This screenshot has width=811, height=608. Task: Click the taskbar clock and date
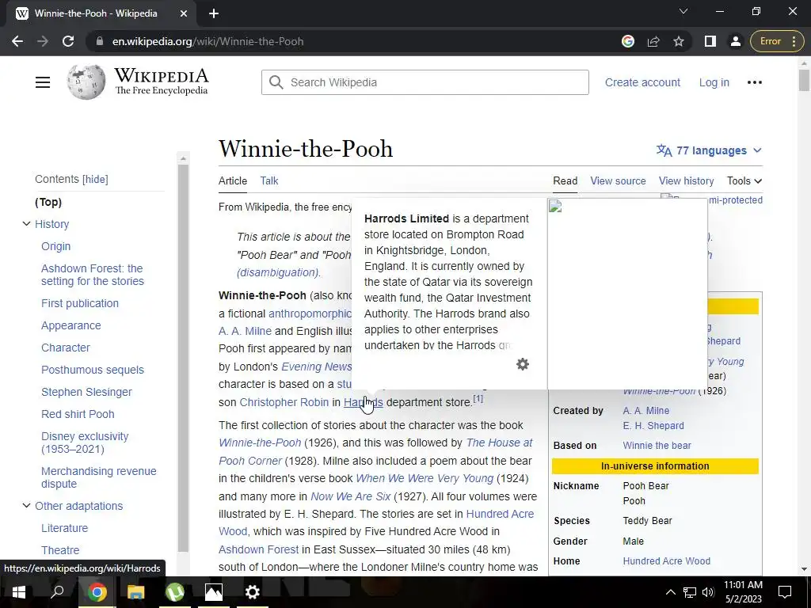pos(743,592)
